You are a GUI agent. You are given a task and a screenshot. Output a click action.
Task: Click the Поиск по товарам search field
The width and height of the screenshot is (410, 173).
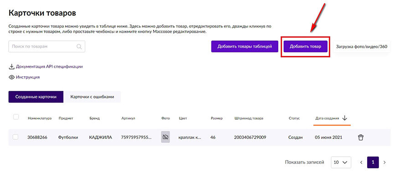(47, 47)
